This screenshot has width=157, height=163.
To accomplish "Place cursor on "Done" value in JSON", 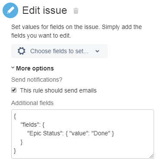I will tap(102, 133).
